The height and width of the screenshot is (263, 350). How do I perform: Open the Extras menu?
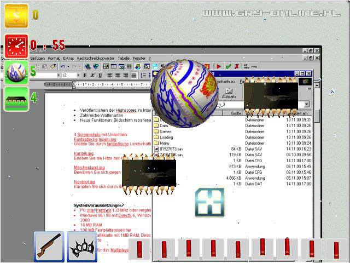[68, 59]
